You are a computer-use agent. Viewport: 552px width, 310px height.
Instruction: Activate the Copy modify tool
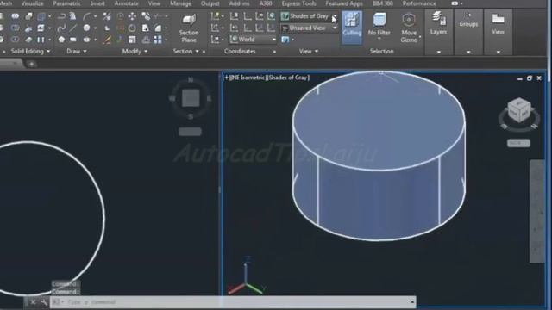point(146,16)
